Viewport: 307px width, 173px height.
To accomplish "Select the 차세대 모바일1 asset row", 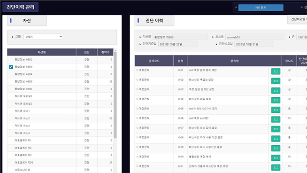I will click(60, 96).
